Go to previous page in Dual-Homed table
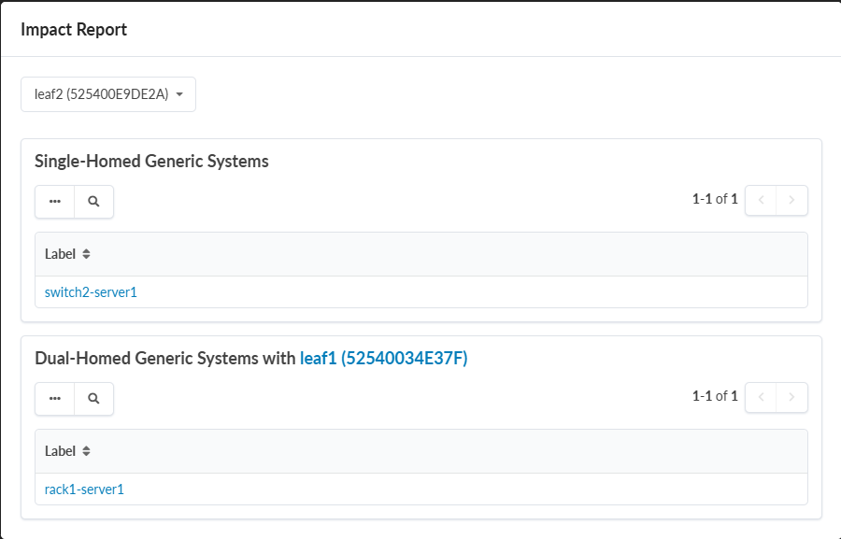Viewport: 841px width, 539px height. pyautogui.click(x=761, y=397)
